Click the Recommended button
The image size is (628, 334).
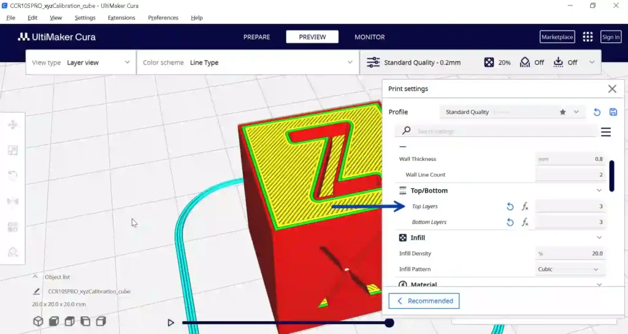point(424,301)
